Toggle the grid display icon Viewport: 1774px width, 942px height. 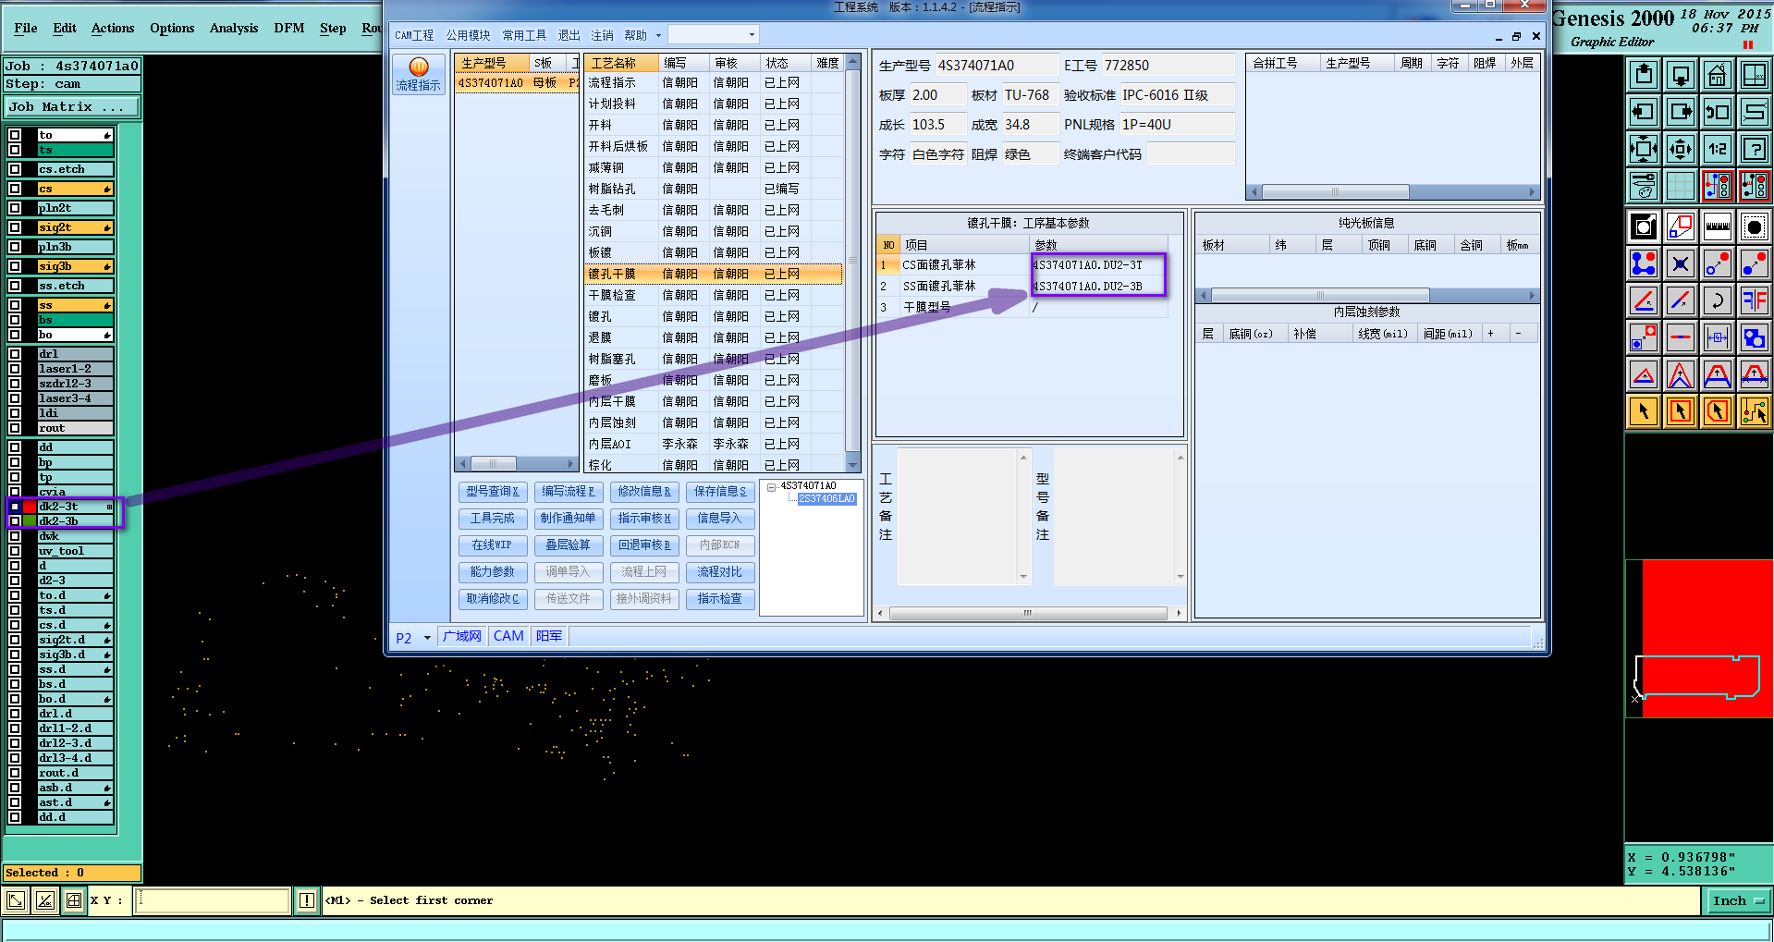(x=1681, y=186)
